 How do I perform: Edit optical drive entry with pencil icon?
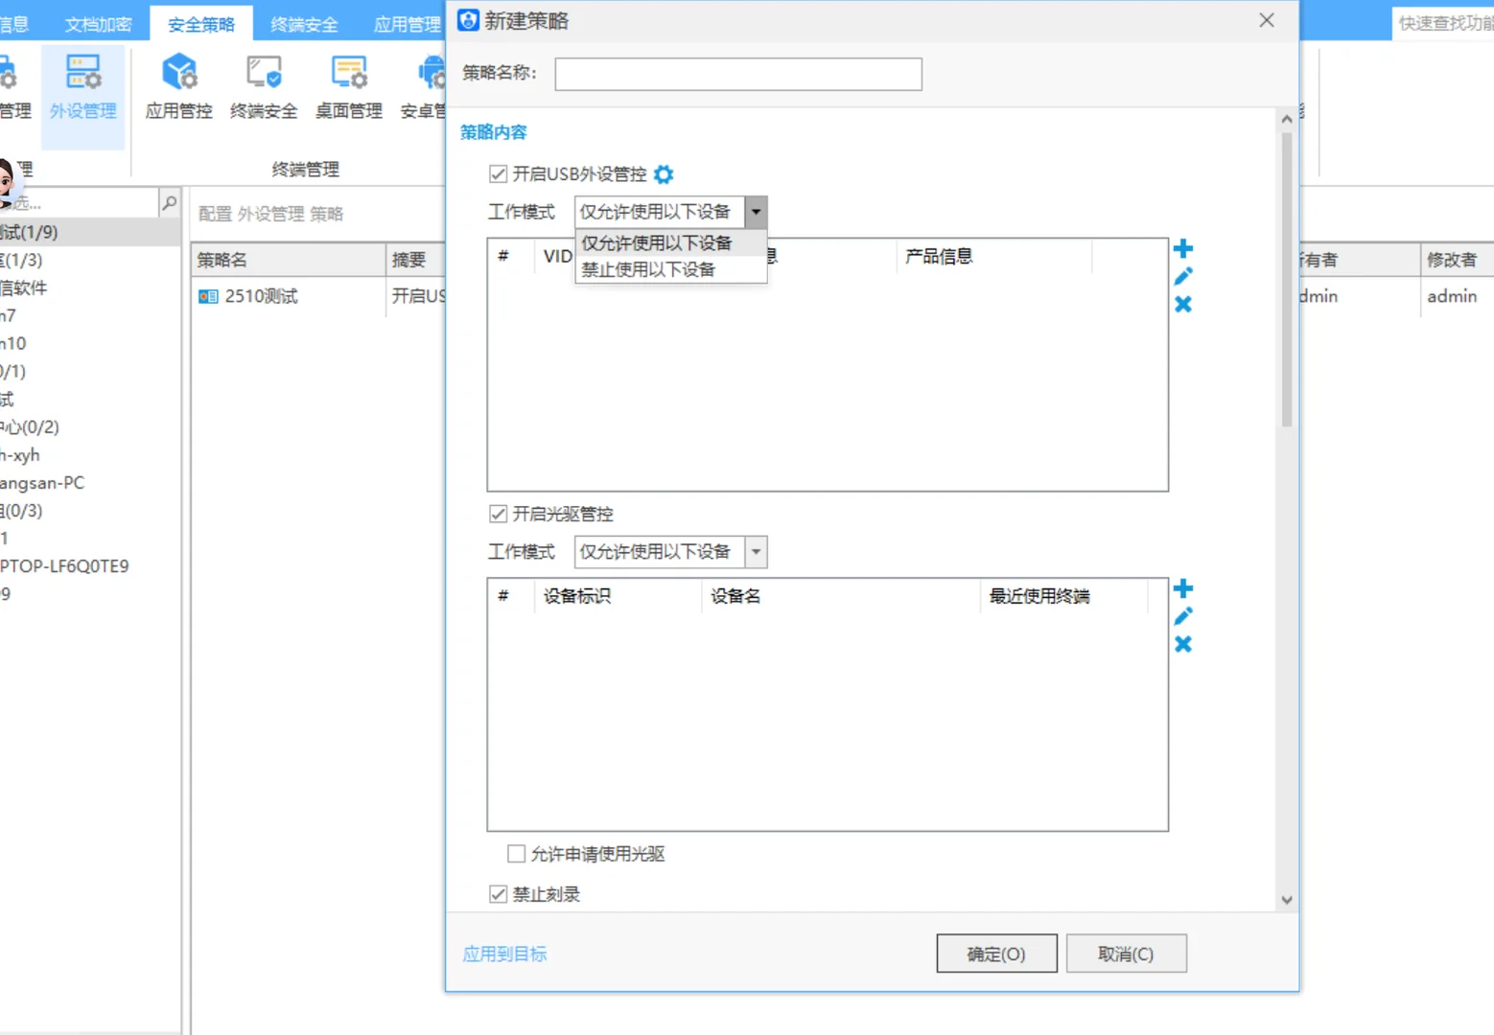click(x=1183, y=616)
